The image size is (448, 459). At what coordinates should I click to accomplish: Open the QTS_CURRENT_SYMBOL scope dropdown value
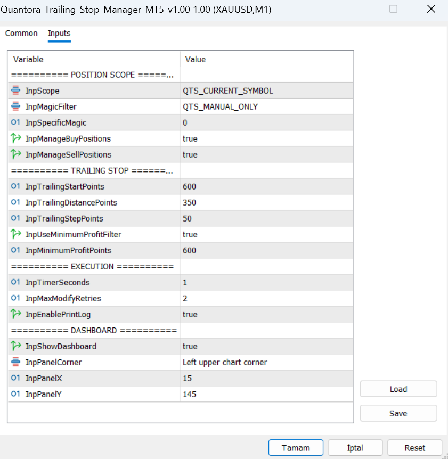(266, 91)
